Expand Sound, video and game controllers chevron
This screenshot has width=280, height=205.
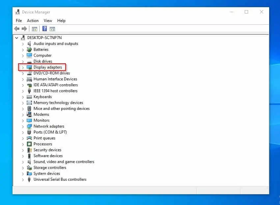[23, 162]
